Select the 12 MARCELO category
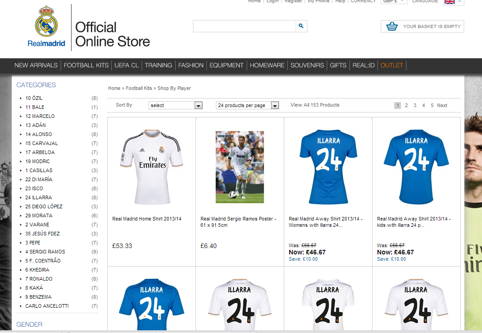482x333 pixels. click(x=40, y=116)
